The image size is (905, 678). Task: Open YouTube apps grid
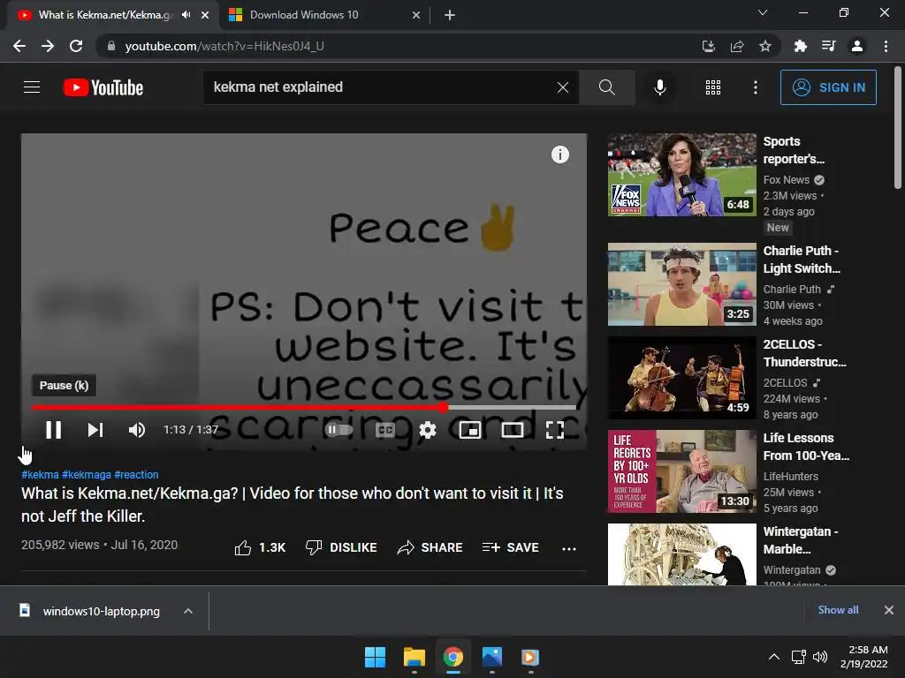click(x=713, y=87)
